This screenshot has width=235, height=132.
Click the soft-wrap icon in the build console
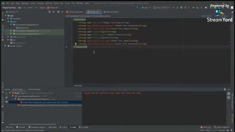point(228,94)
